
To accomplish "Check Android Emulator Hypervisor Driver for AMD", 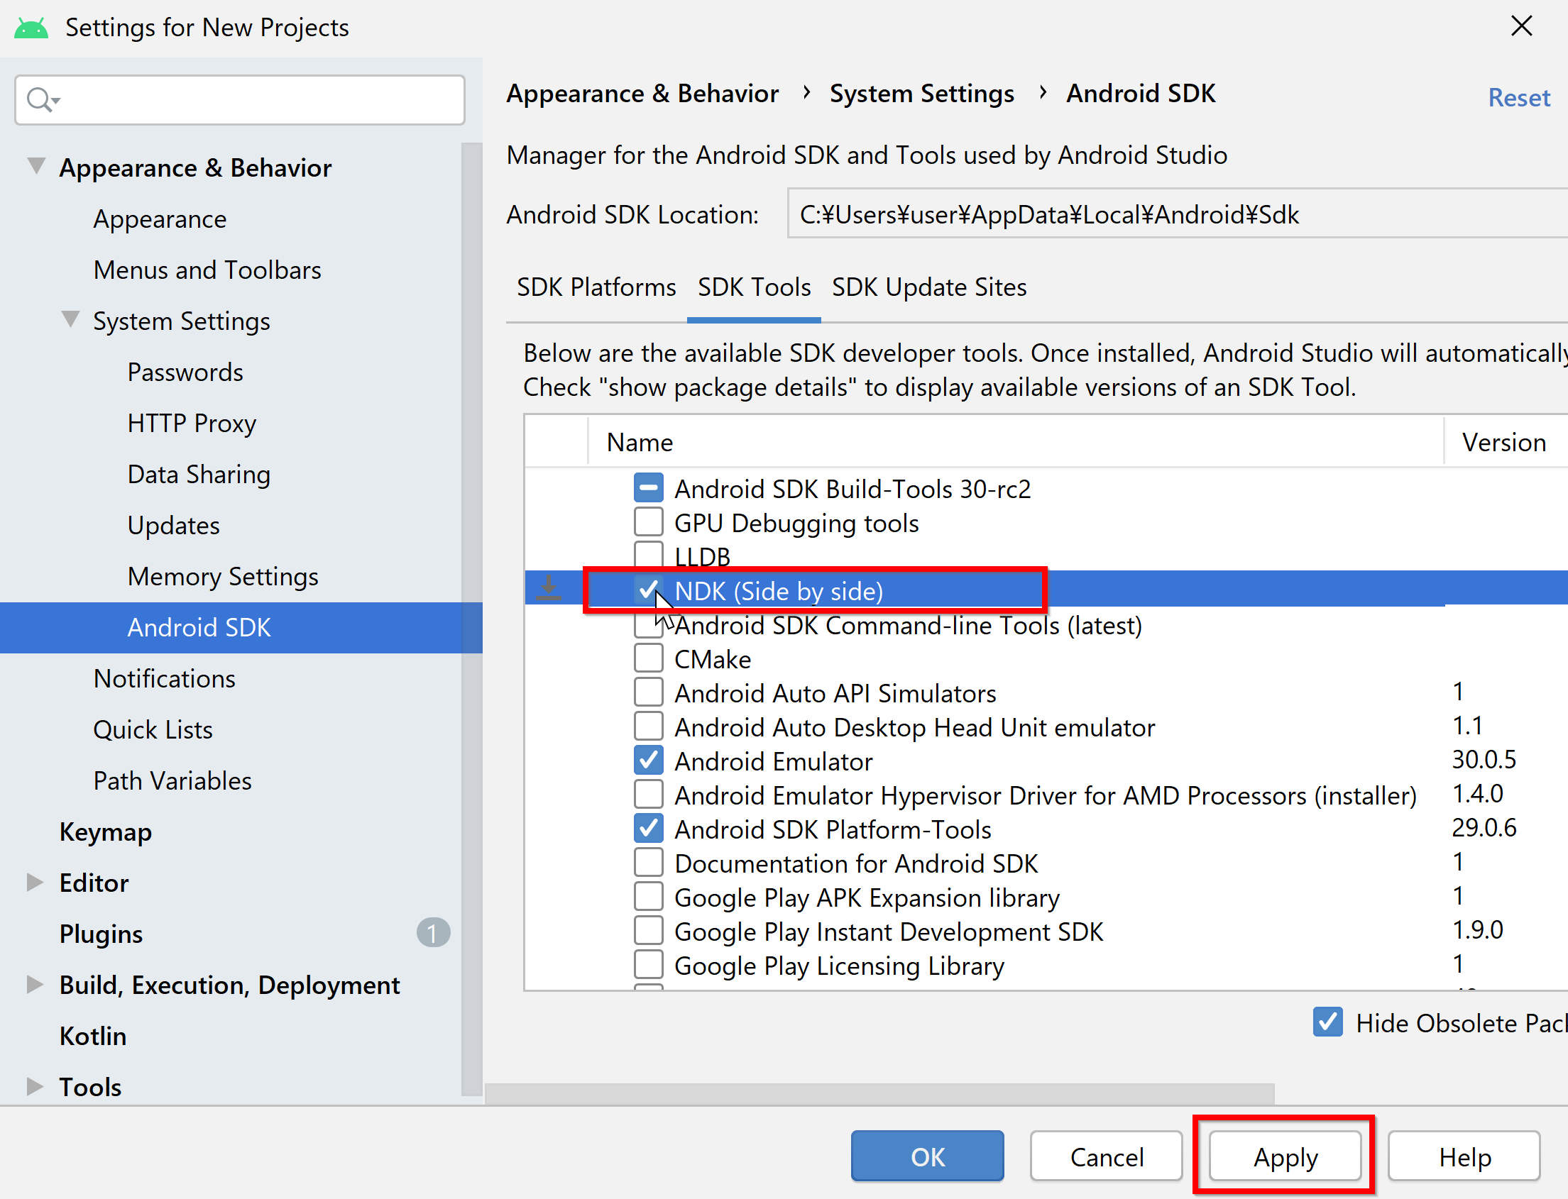I will point(648,795).
